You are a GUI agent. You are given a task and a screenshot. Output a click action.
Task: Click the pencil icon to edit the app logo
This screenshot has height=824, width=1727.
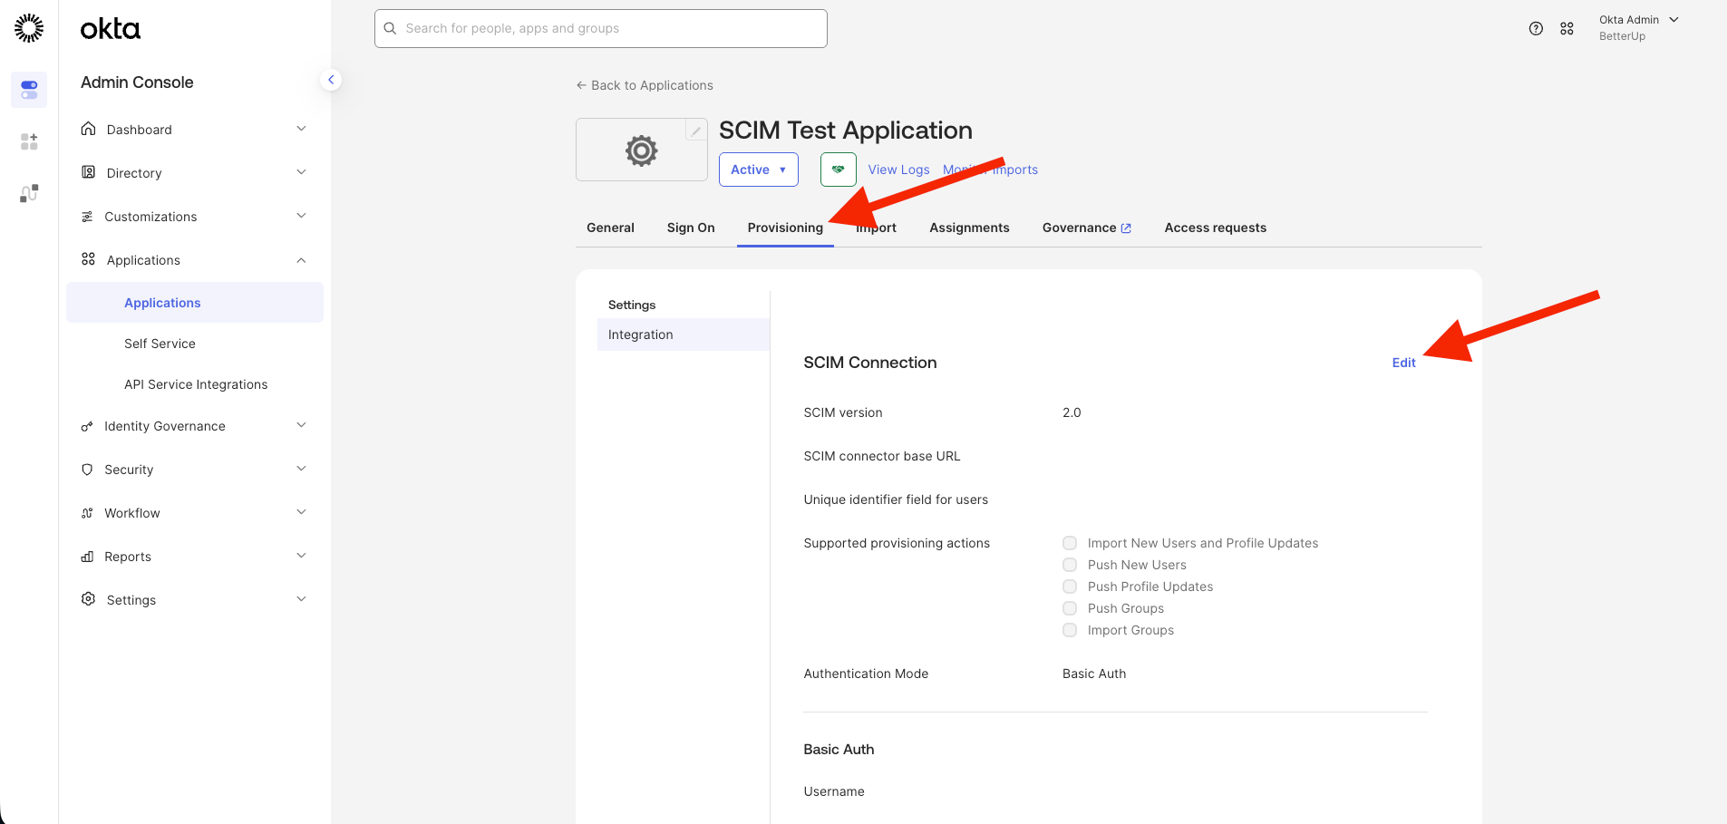tap(695, 131)
